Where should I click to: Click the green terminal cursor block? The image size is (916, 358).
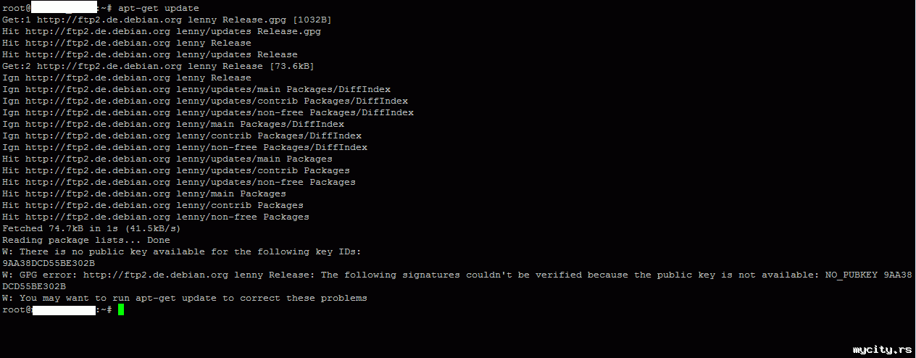[x=121, y=310]
